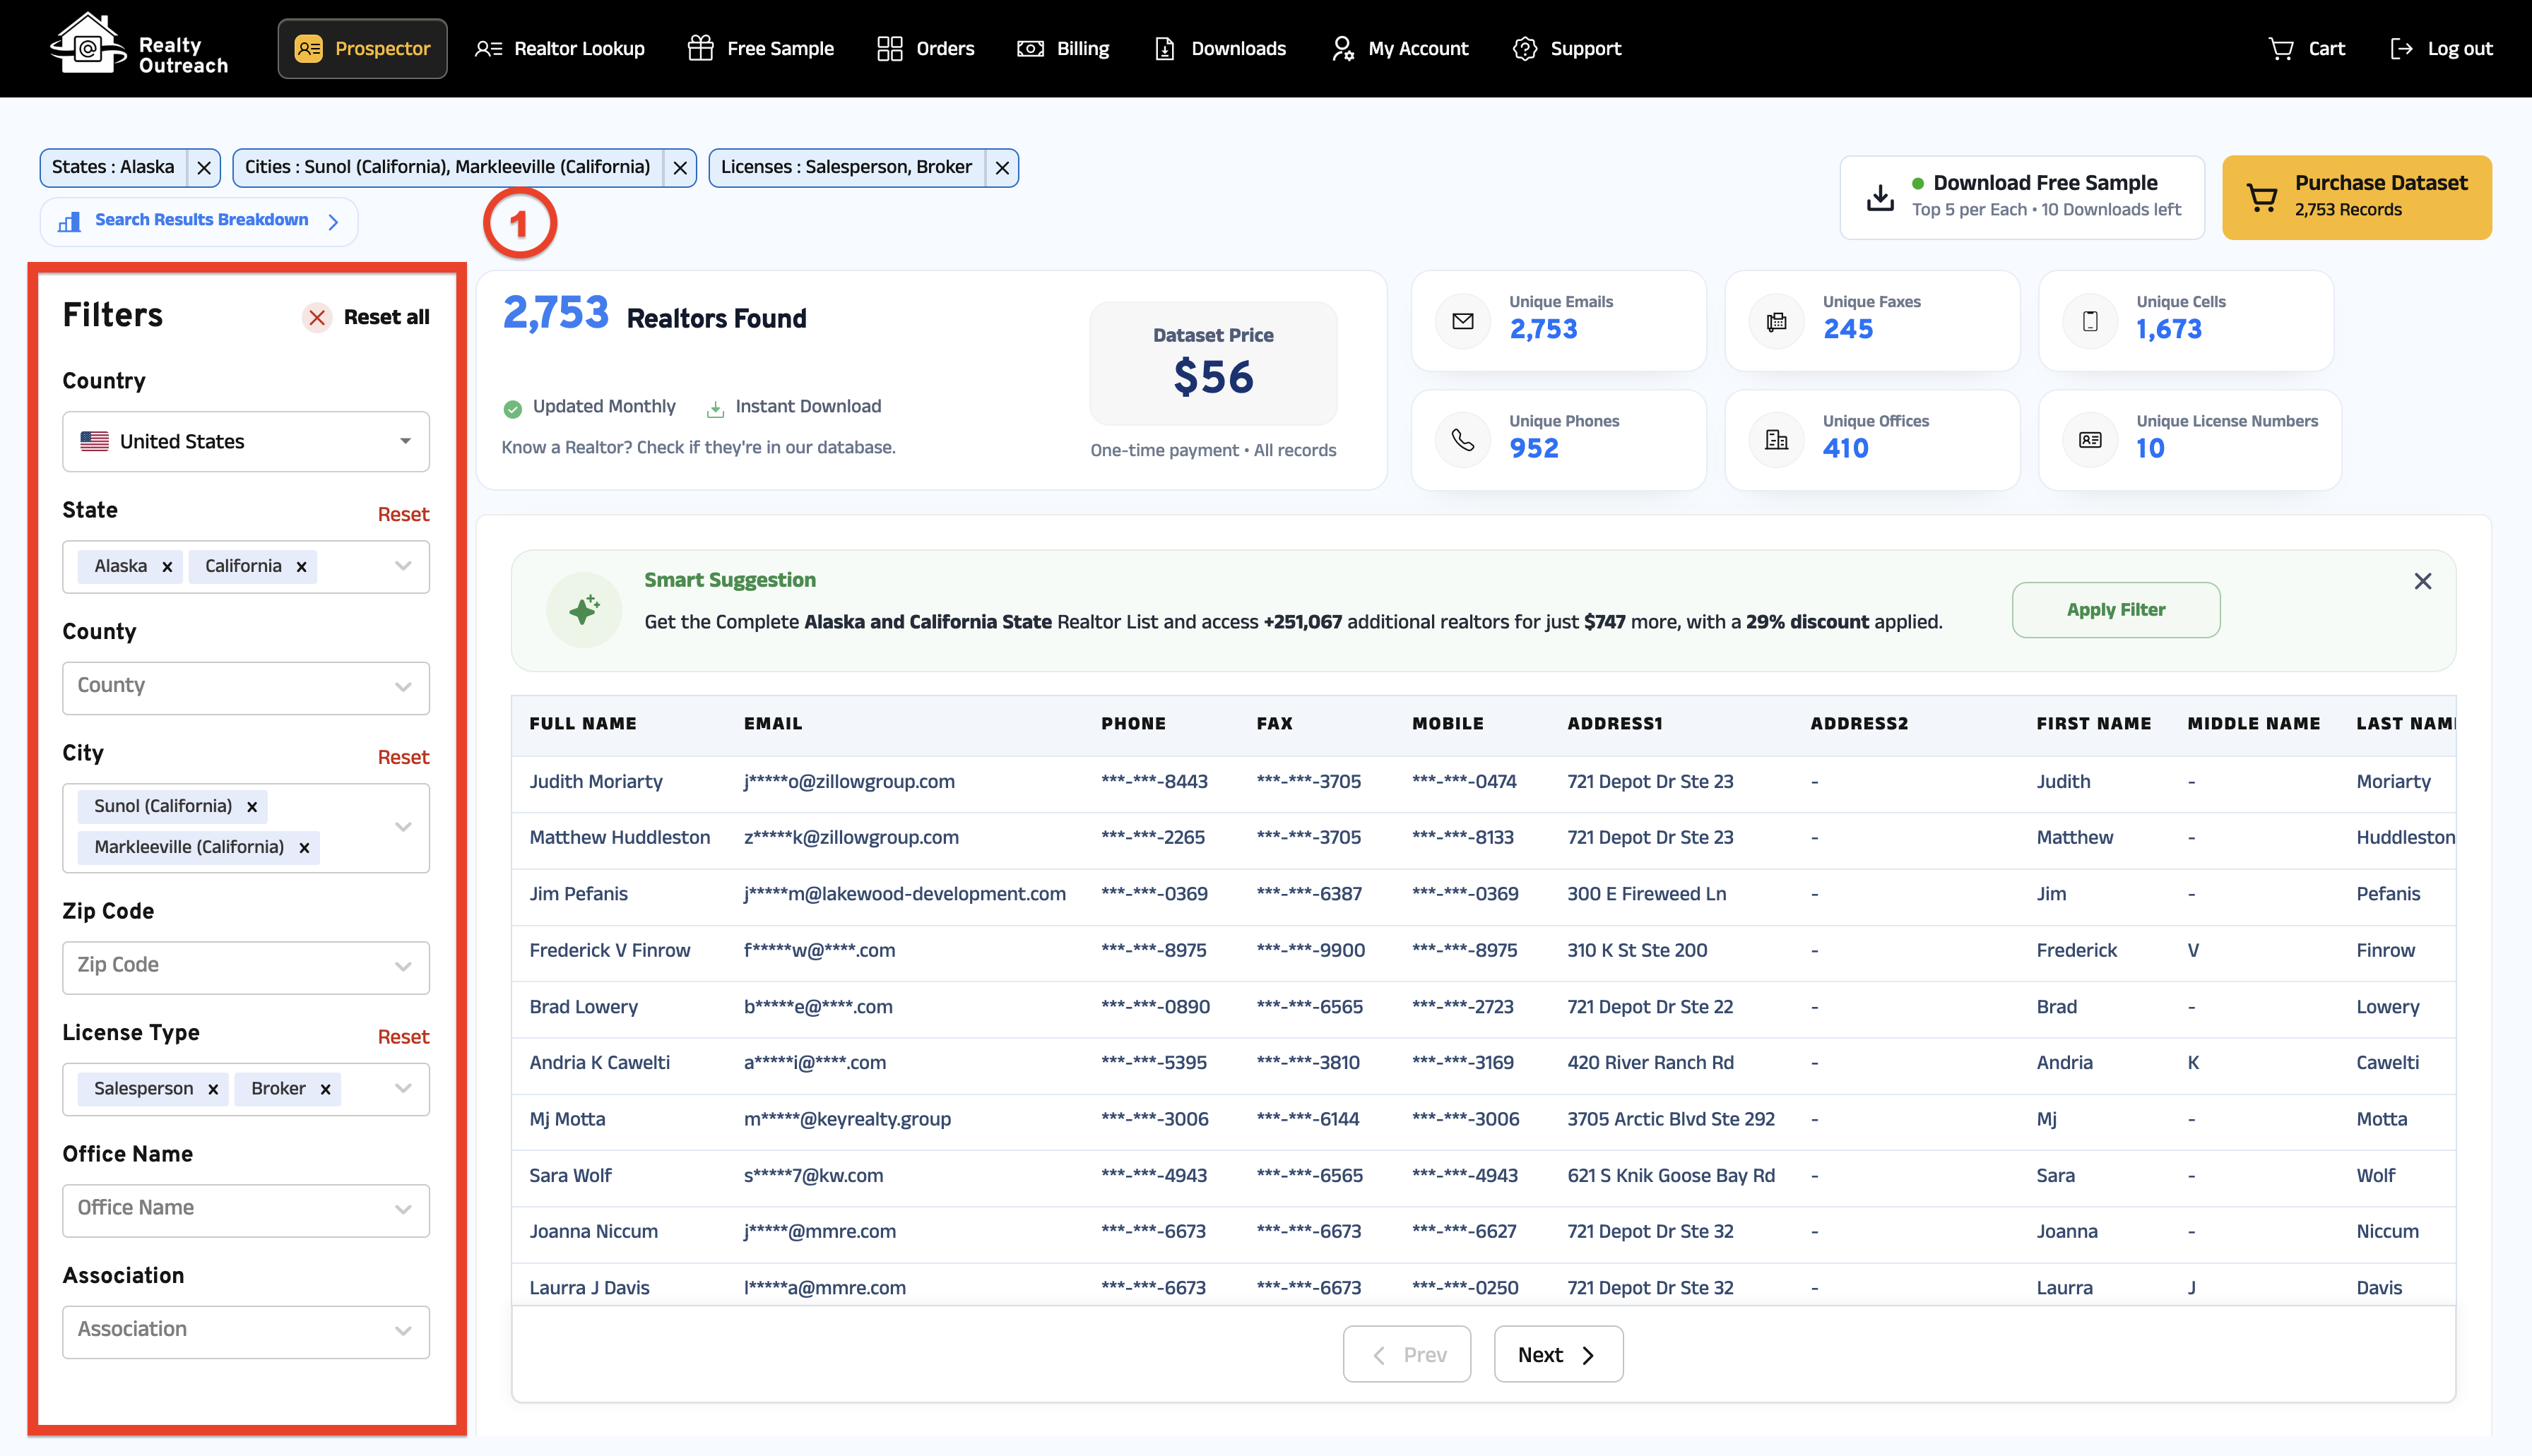Click the Unique Offices building icon
The height and width of the screenshot is (1456, 2532).
1777,440
